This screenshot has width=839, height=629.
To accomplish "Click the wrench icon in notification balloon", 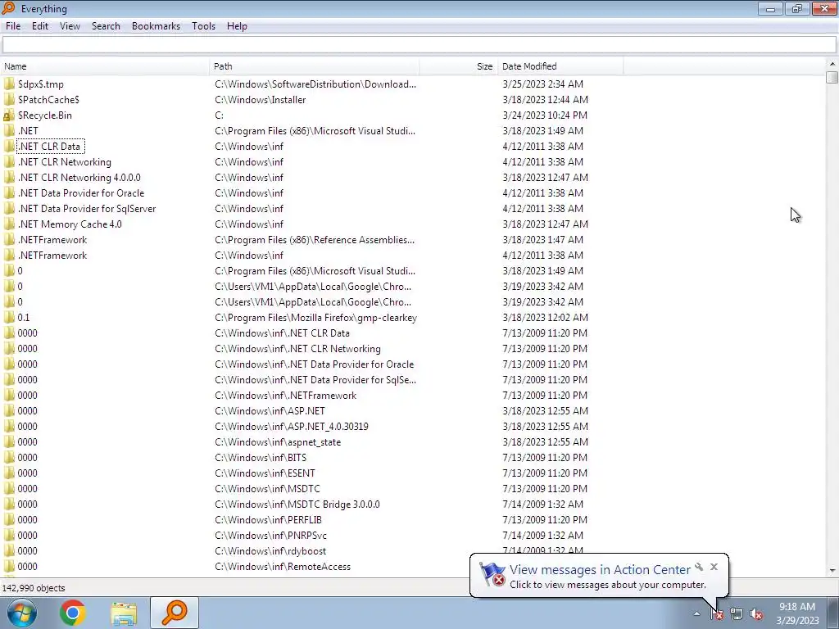I will 699,567.
